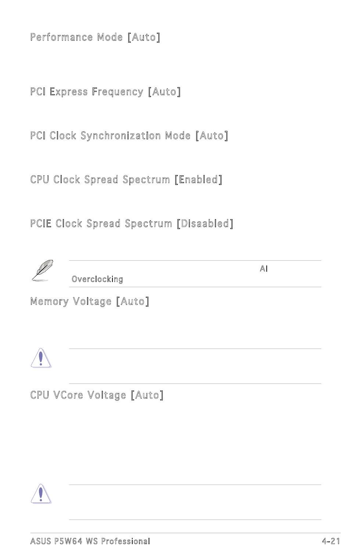The width and height of the screenshot is (349, 546).
Task: Click the page number 4-21
Action: pos(331,541)
